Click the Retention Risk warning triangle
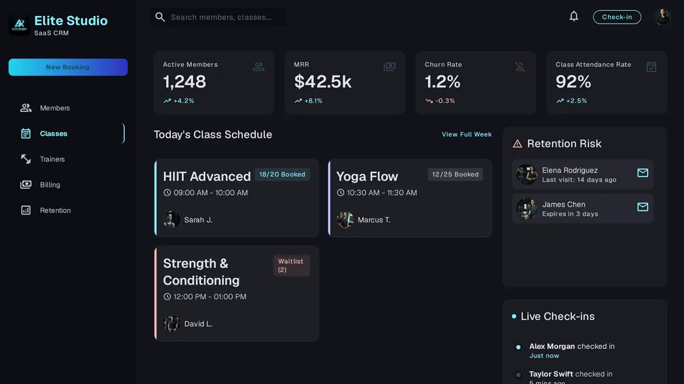The height and width of the screenshot is (384, 684). 518,144
